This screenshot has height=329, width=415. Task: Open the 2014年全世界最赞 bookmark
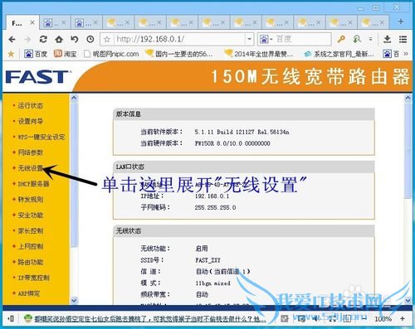click(x=258, y=54)
